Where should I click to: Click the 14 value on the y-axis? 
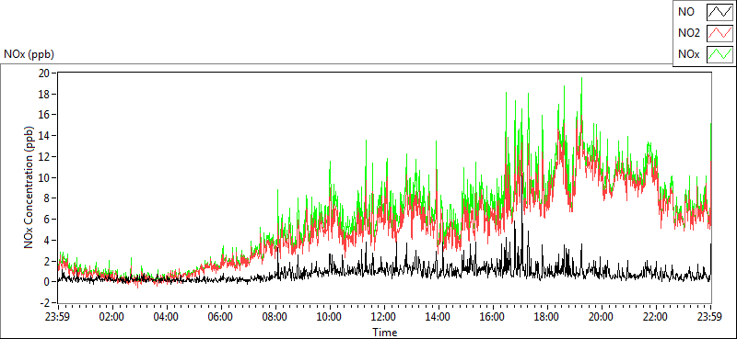pos(45,135)
